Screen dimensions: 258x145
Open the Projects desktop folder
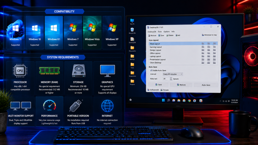point(132,82)
